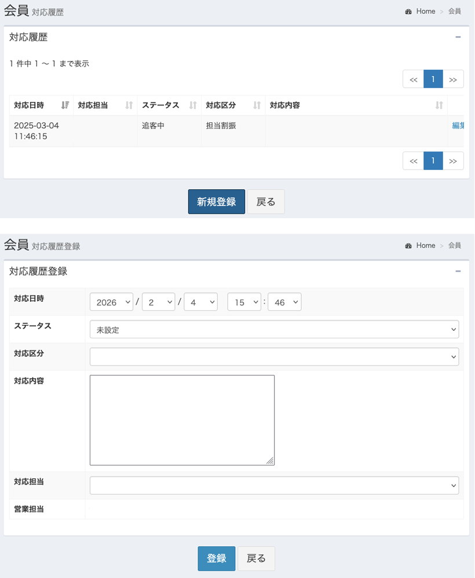Sort table by 対応区分 sort icon
This screenshot has width=475, height=578.
(257, 106)
